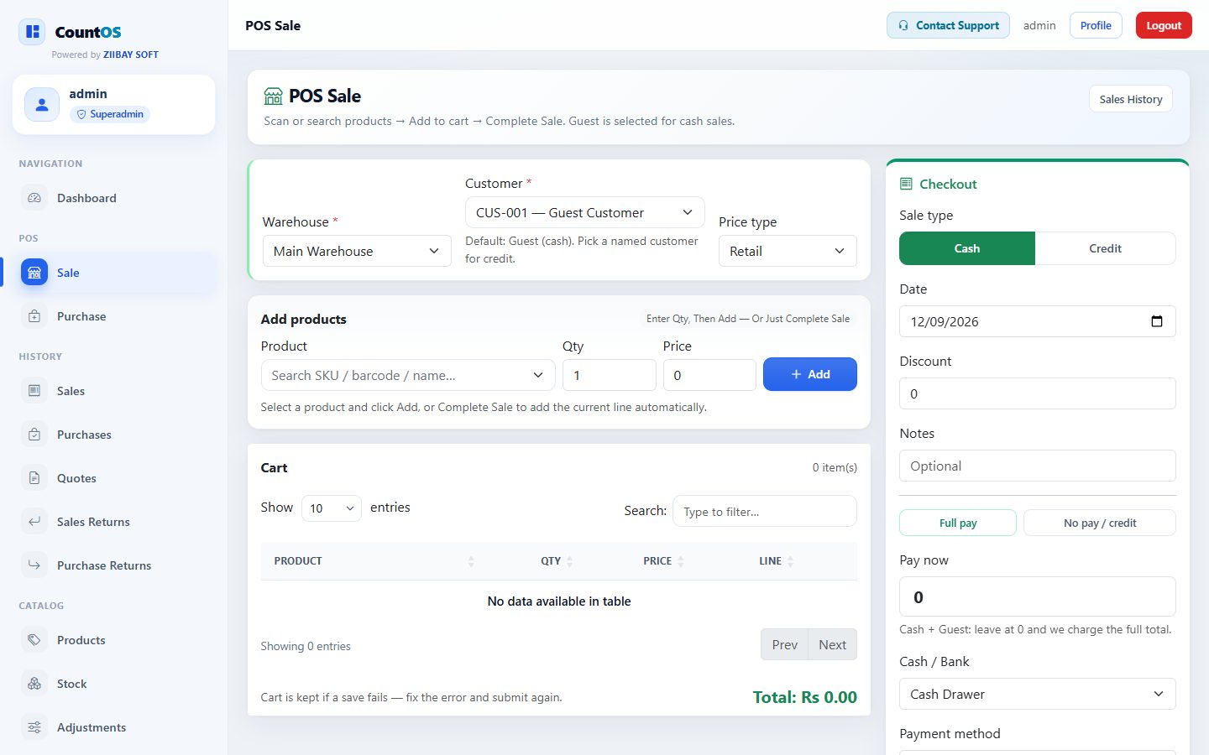Click the Add product button
This screenshot has height=755, width=1209.
[x=810, y=374]
